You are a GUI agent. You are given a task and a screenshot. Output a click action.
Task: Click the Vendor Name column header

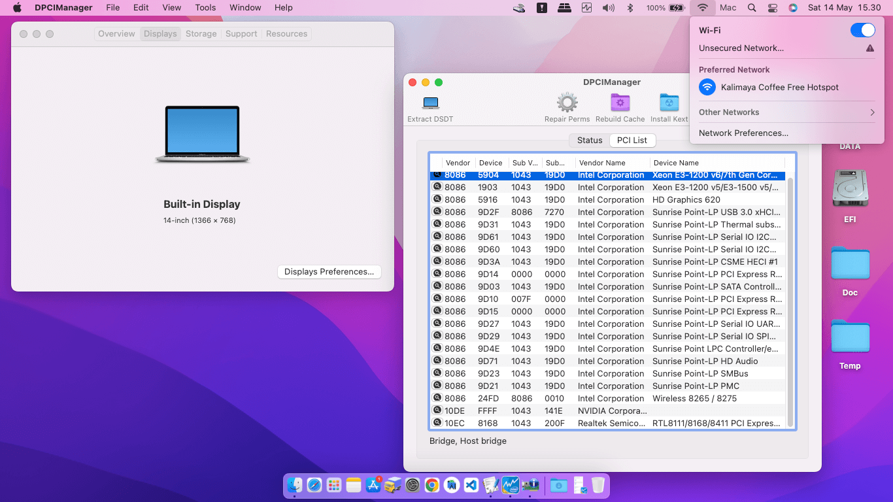(612, 163)
